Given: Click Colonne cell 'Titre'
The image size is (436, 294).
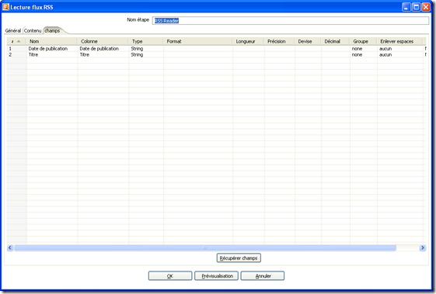Looking at the screenshot, I should [84, 55].
